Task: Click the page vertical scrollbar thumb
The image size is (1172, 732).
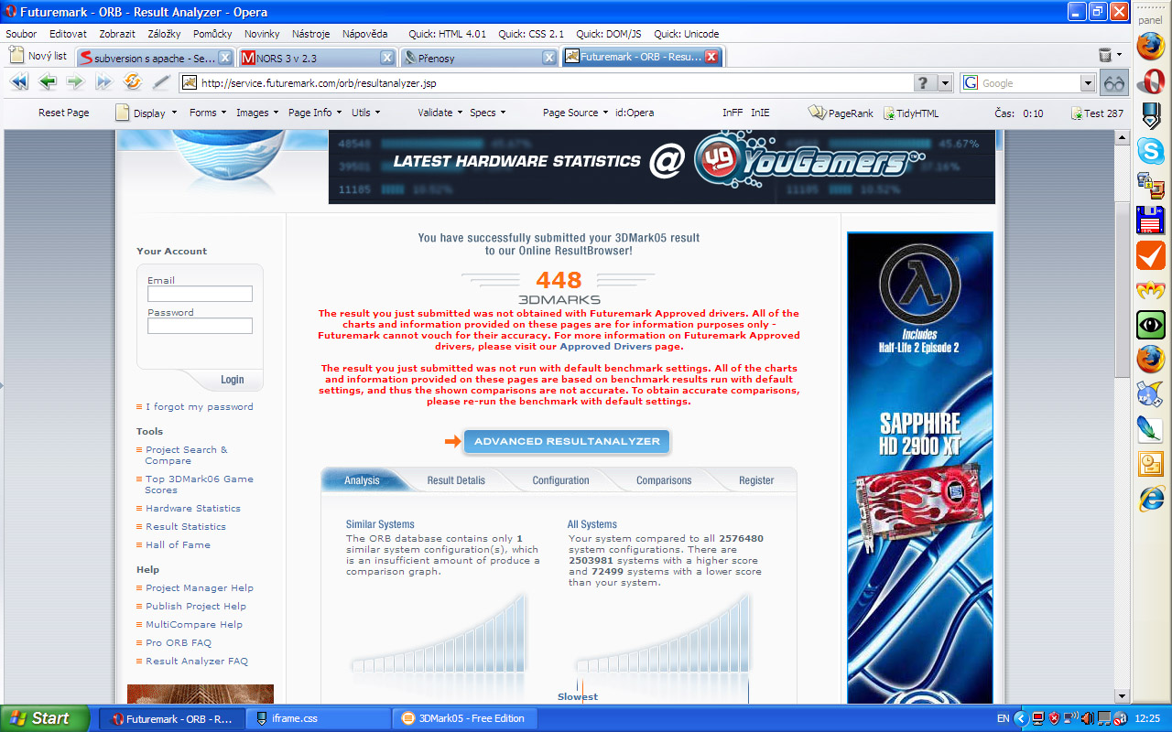Action: click(1122, 287)
